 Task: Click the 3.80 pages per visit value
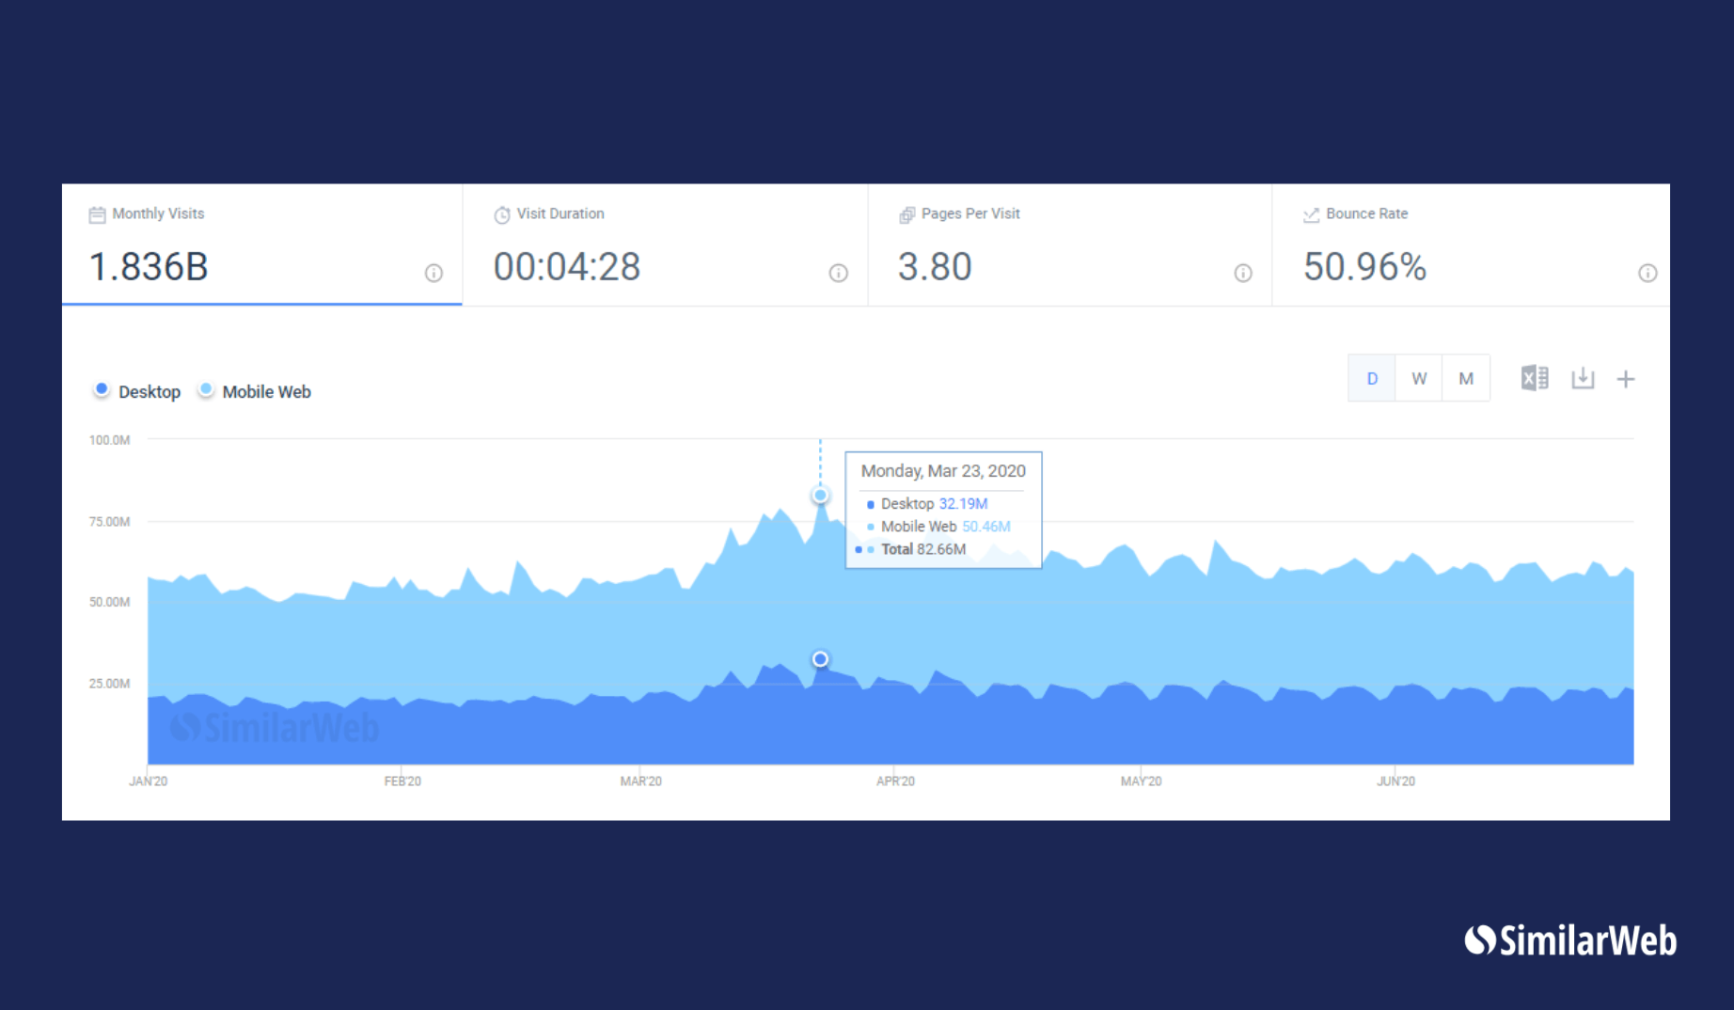click(x=935, y=267)
